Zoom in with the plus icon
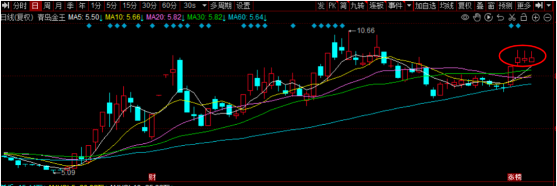The image size is (557, 186). 535,17
